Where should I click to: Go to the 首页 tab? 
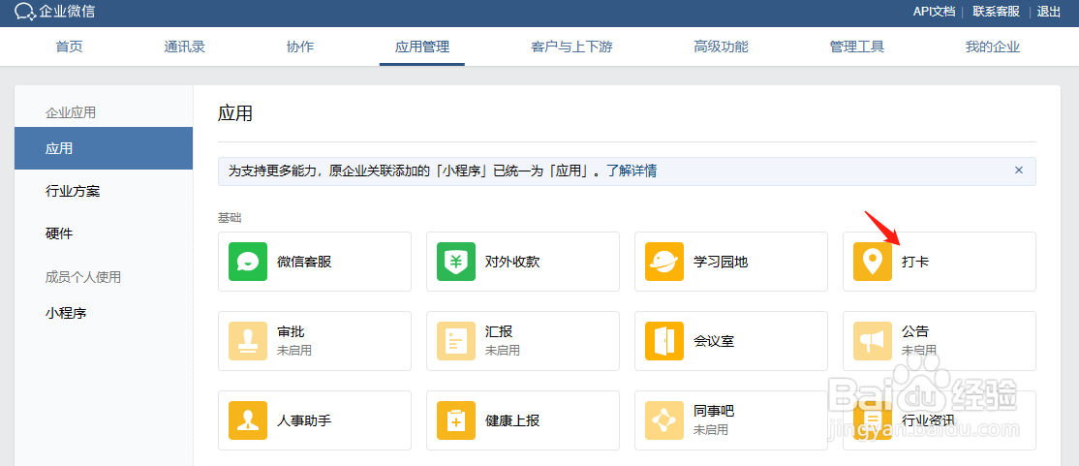(x=69, y=47)
